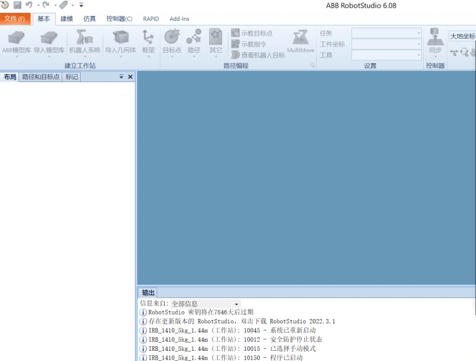Click the redo arrow icon
476x361 pixels.
click(46, 4)
